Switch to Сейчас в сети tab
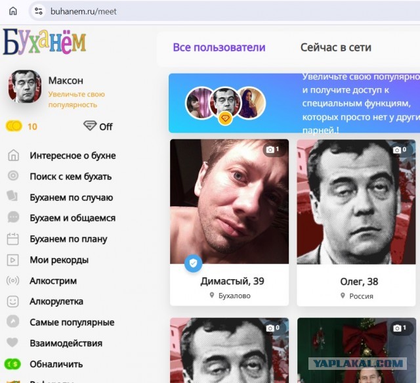Viewport: 420px width, 383px height. pos(335,47)
